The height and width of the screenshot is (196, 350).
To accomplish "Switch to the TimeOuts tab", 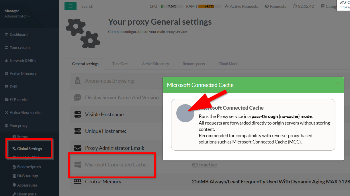I will tap(120, 64).
